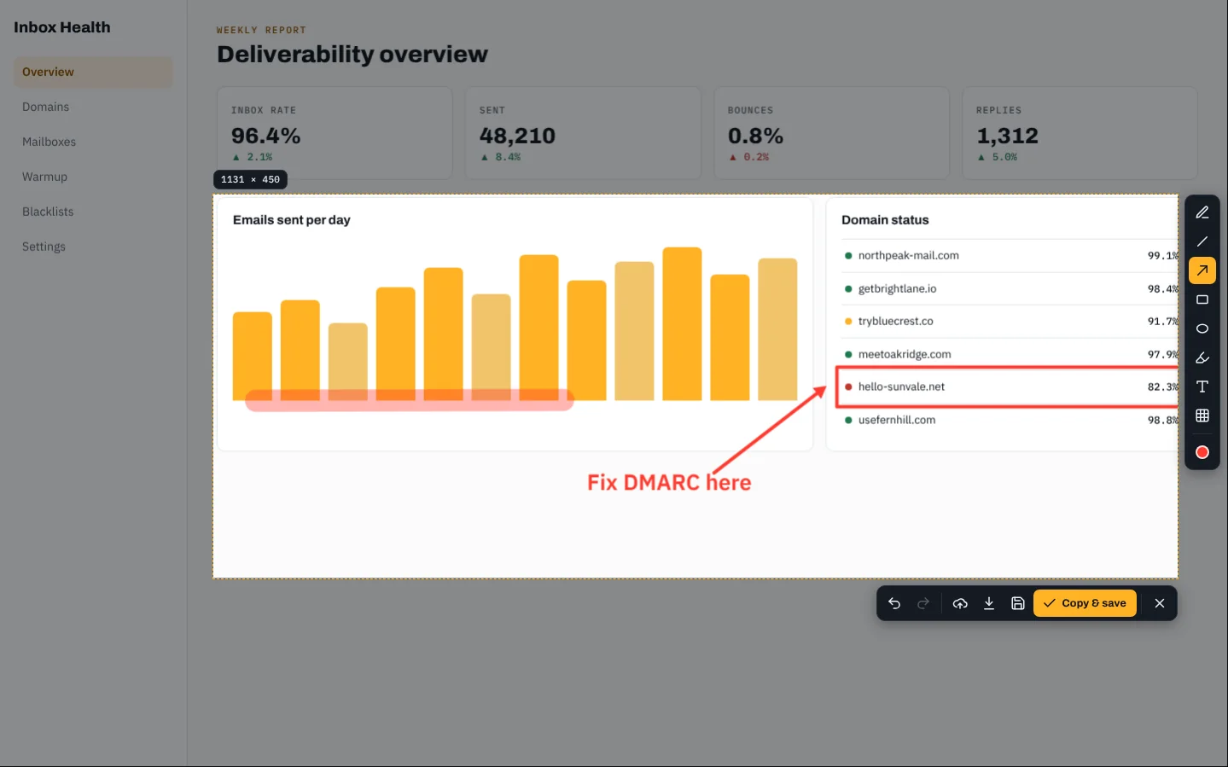Click the Domain status panel heading

pyautogui.click(x=885, y=220)
